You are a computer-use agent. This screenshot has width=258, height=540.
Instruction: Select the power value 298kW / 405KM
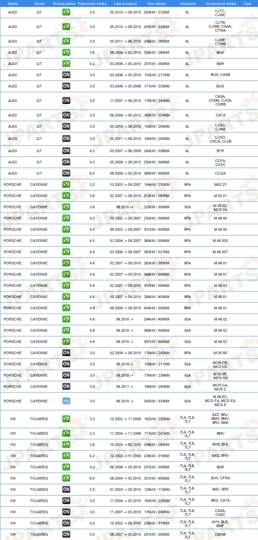157,297
